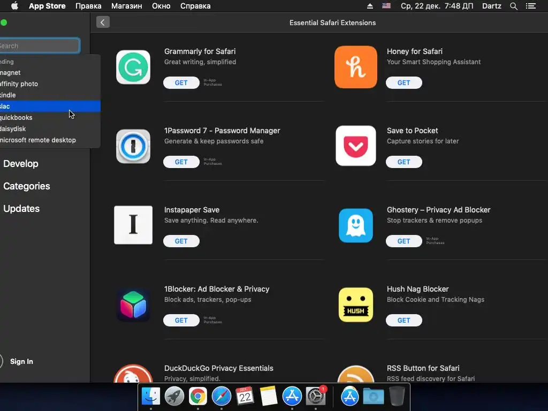Focus the Search field
548x411 pixels.
[40, 46]
